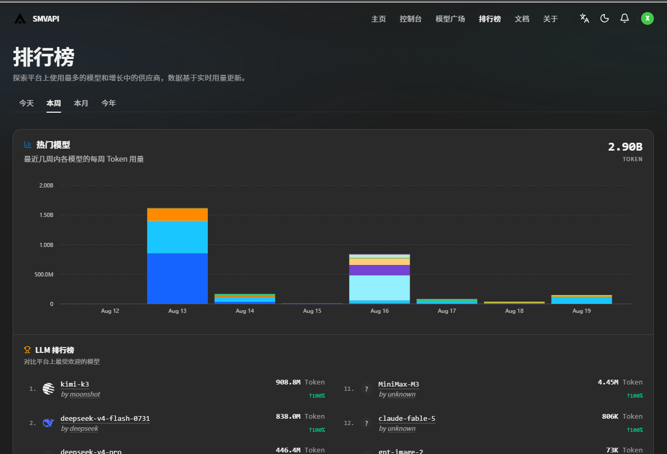Click the kimi-k3 moonshot logo icon
This screenshot has width=667, height=454.
pyautogui.click(x=49, y=389)
